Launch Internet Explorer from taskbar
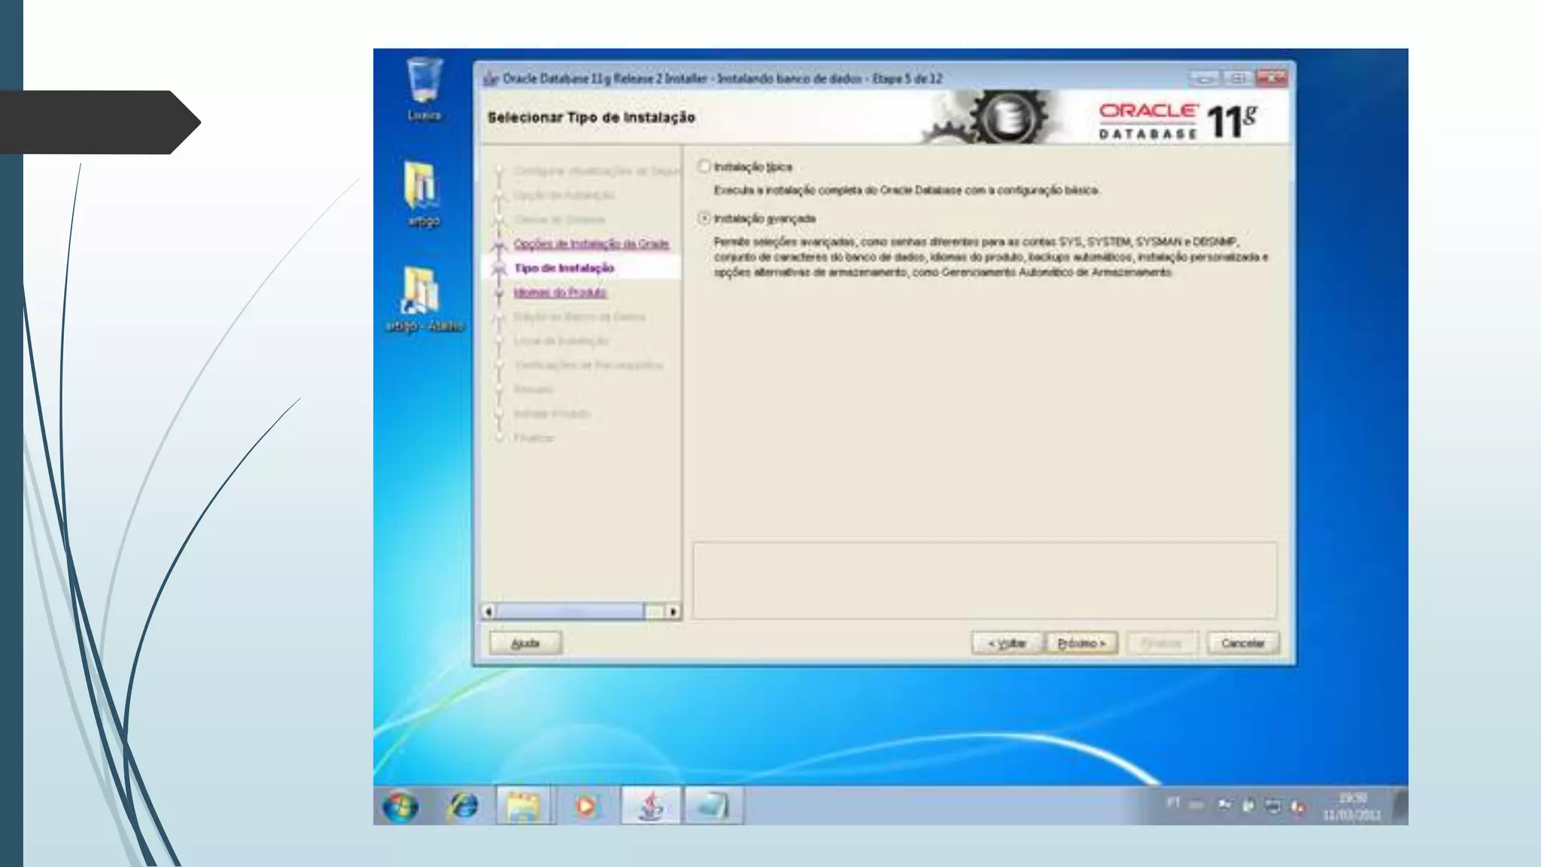 tap(462, 806)
